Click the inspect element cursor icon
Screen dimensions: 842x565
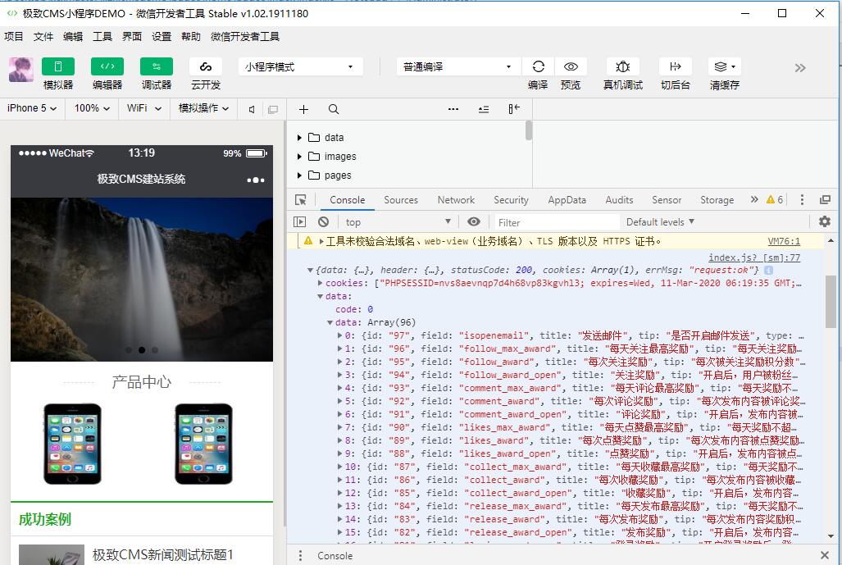coord(301,200)
